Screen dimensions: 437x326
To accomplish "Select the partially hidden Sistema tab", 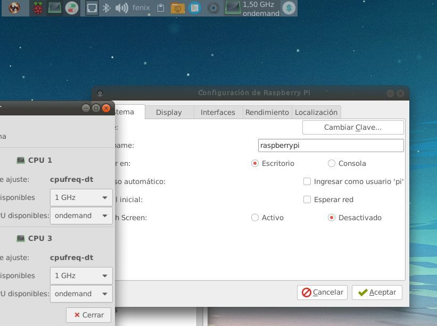I will click(x=129, y=112).
